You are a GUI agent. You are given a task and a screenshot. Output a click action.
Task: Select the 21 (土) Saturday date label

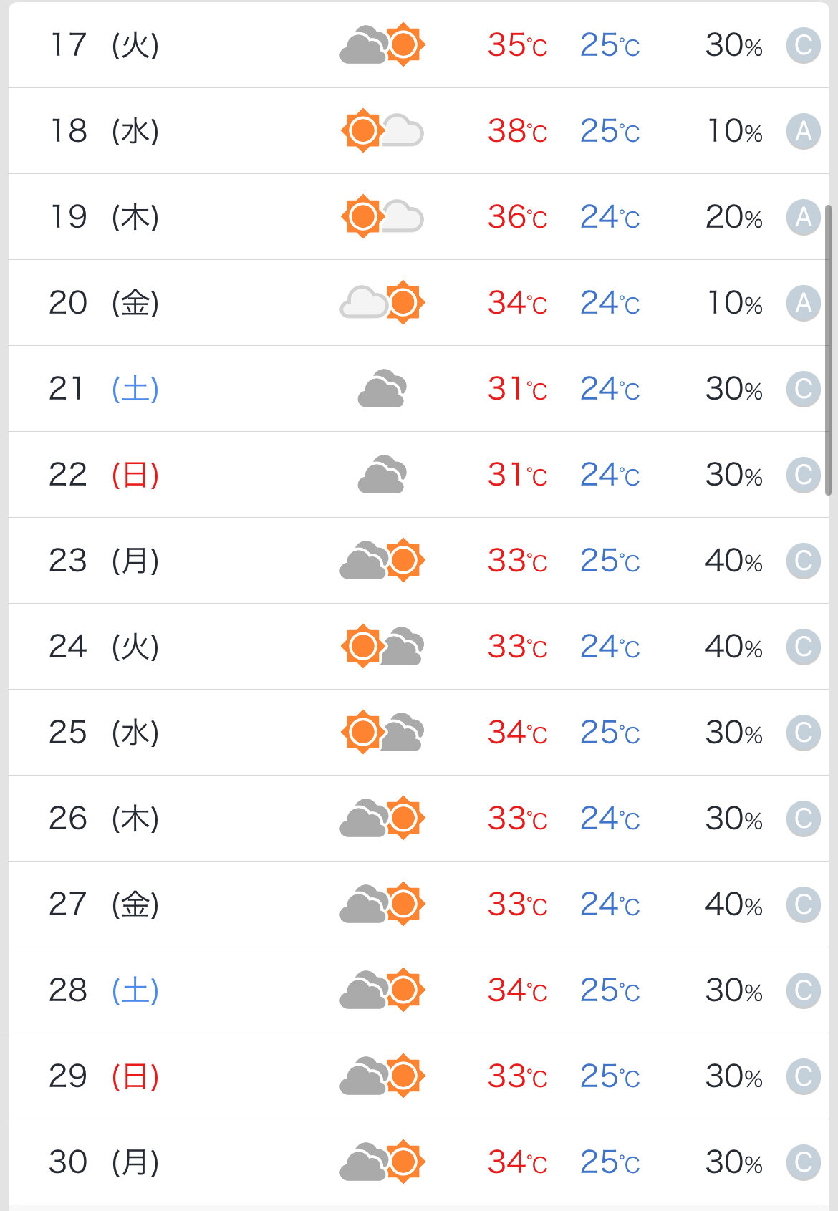tap(104, 389)
